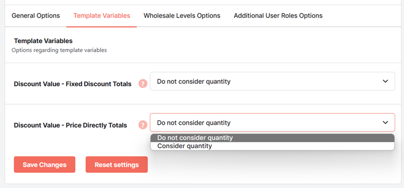The height and width of the screenshot is (188, 404).
Task: Click 'Discount Value - Fixed Discount Totals' label
Action: tap(73, 84)
